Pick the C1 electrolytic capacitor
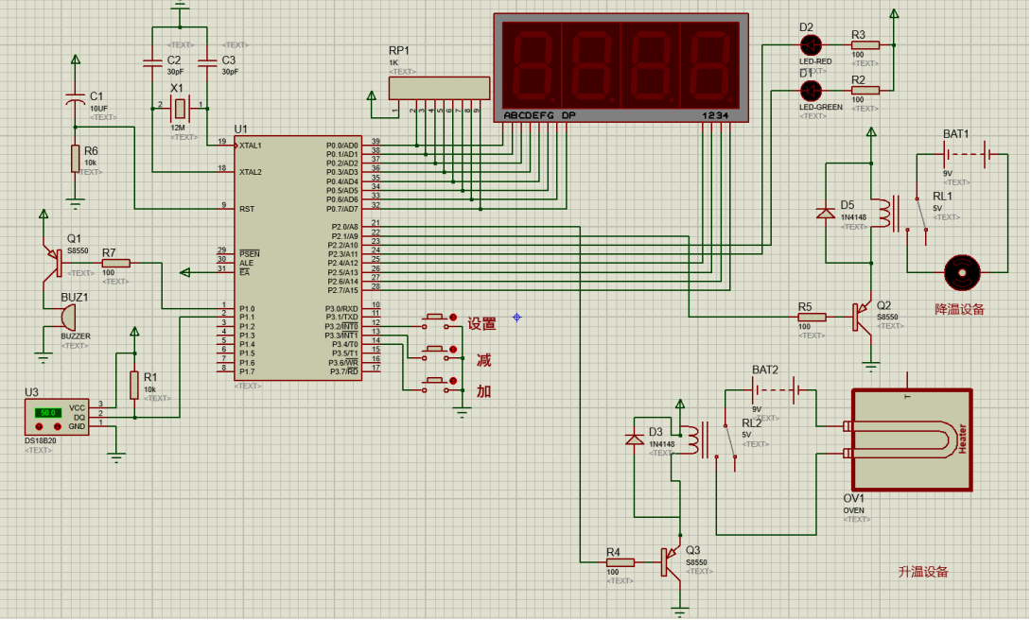 point(76,100)
